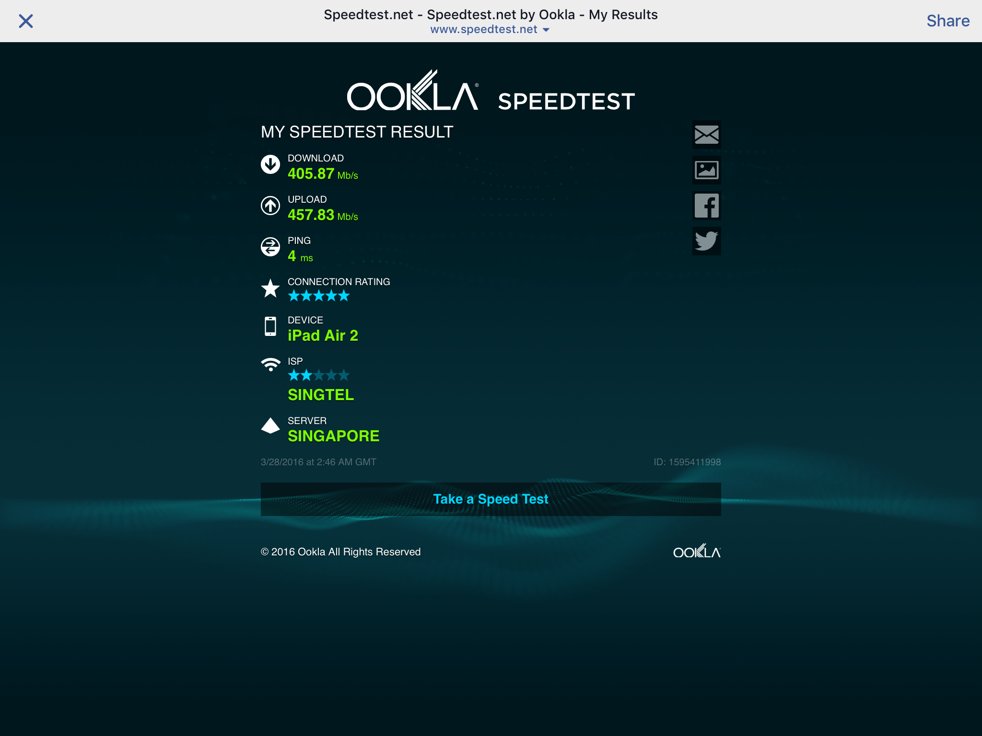Click the 3/28/2016 timestamp text
Image resolution: width=982 pixels, height=736 pixels.
(x=318, y=462)
